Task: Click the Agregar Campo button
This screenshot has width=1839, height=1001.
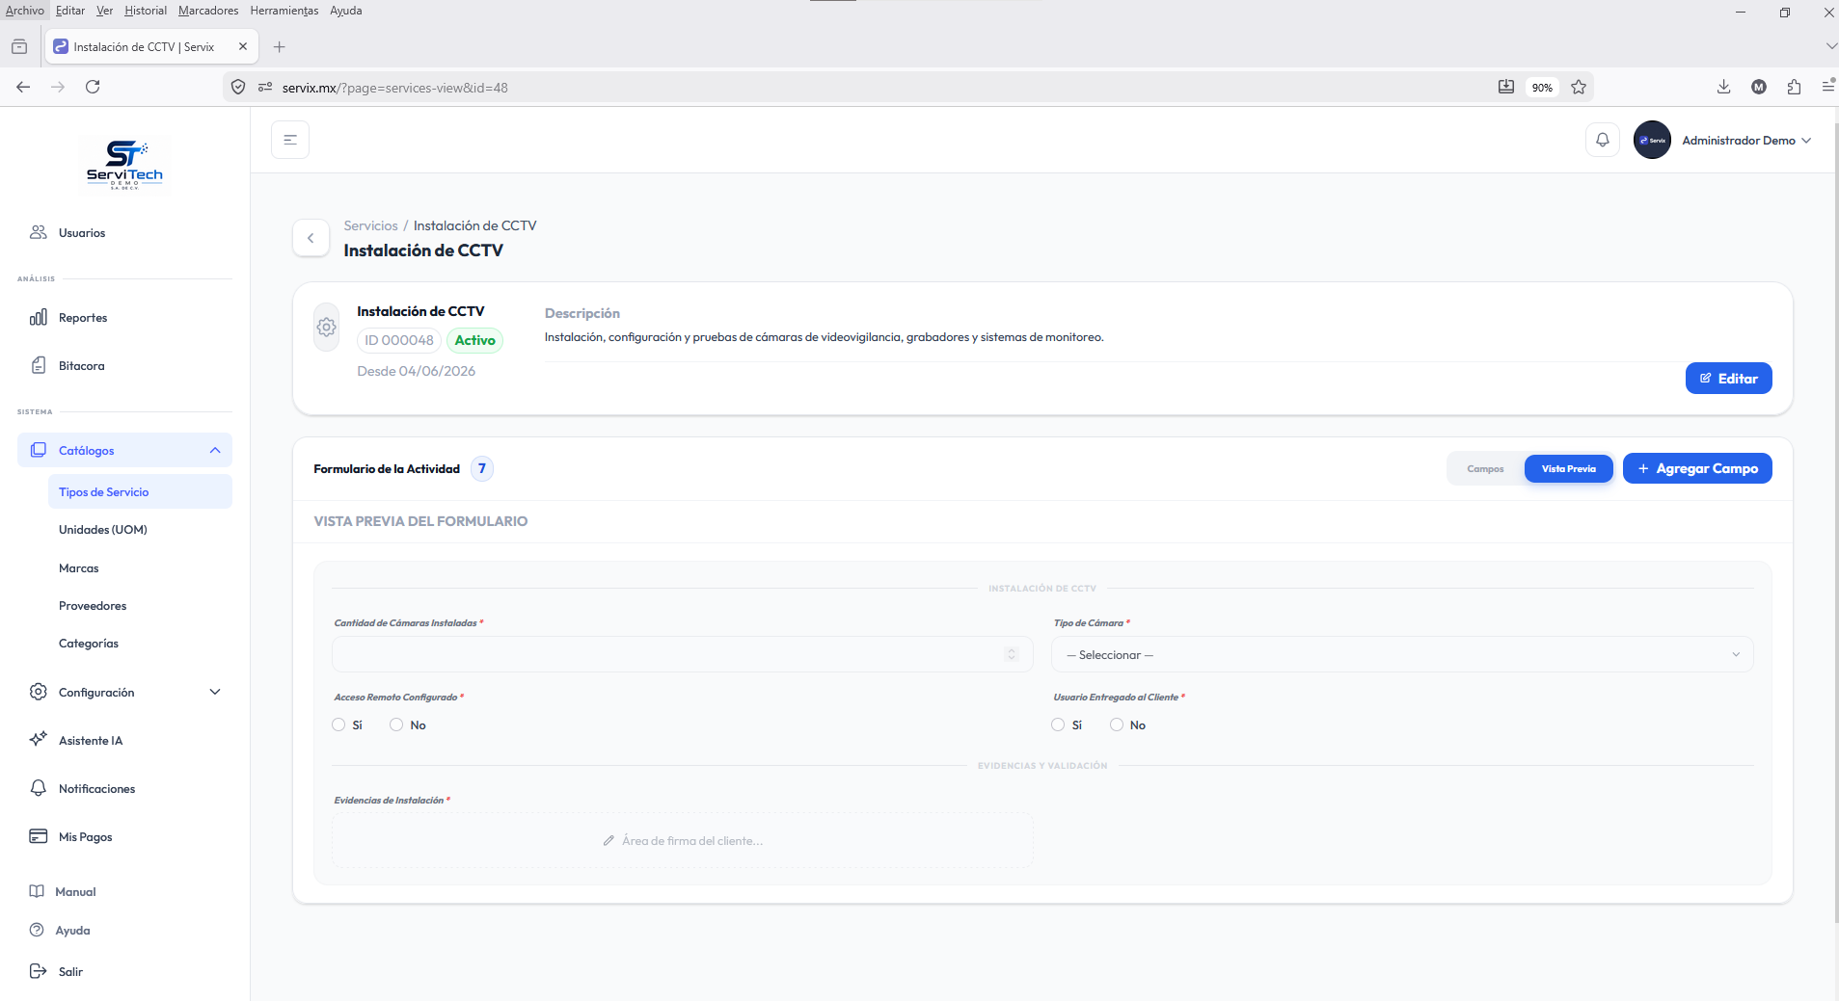Action: (x=1697, y=468)
